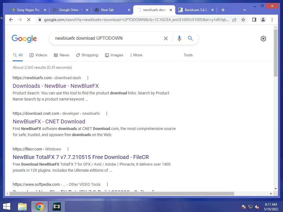The image size is (283, 212).
Task: Submit search with magnifier icon
Action: pos(190,38)
